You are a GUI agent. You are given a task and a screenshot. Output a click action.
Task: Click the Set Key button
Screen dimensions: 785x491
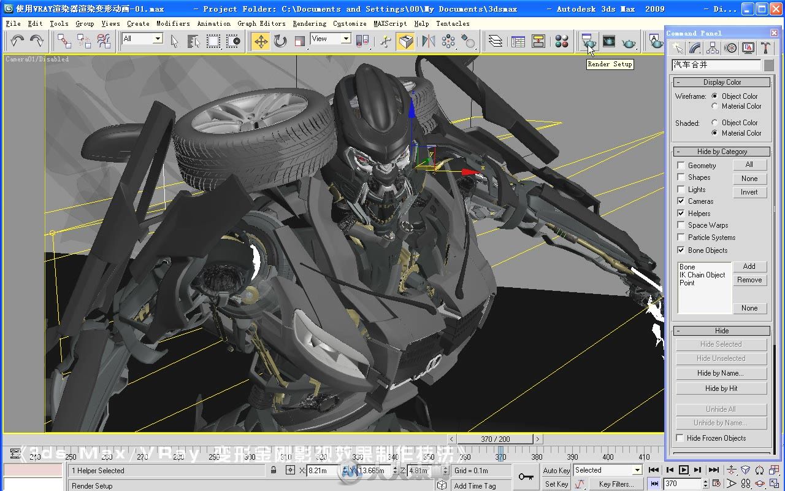click(556, 484)
